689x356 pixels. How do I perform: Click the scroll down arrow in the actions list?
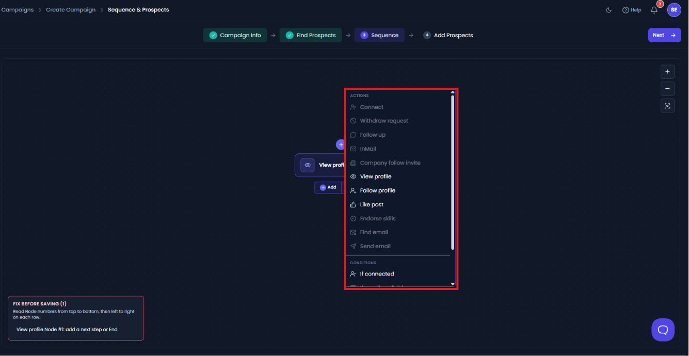click(x=453, y=284)
